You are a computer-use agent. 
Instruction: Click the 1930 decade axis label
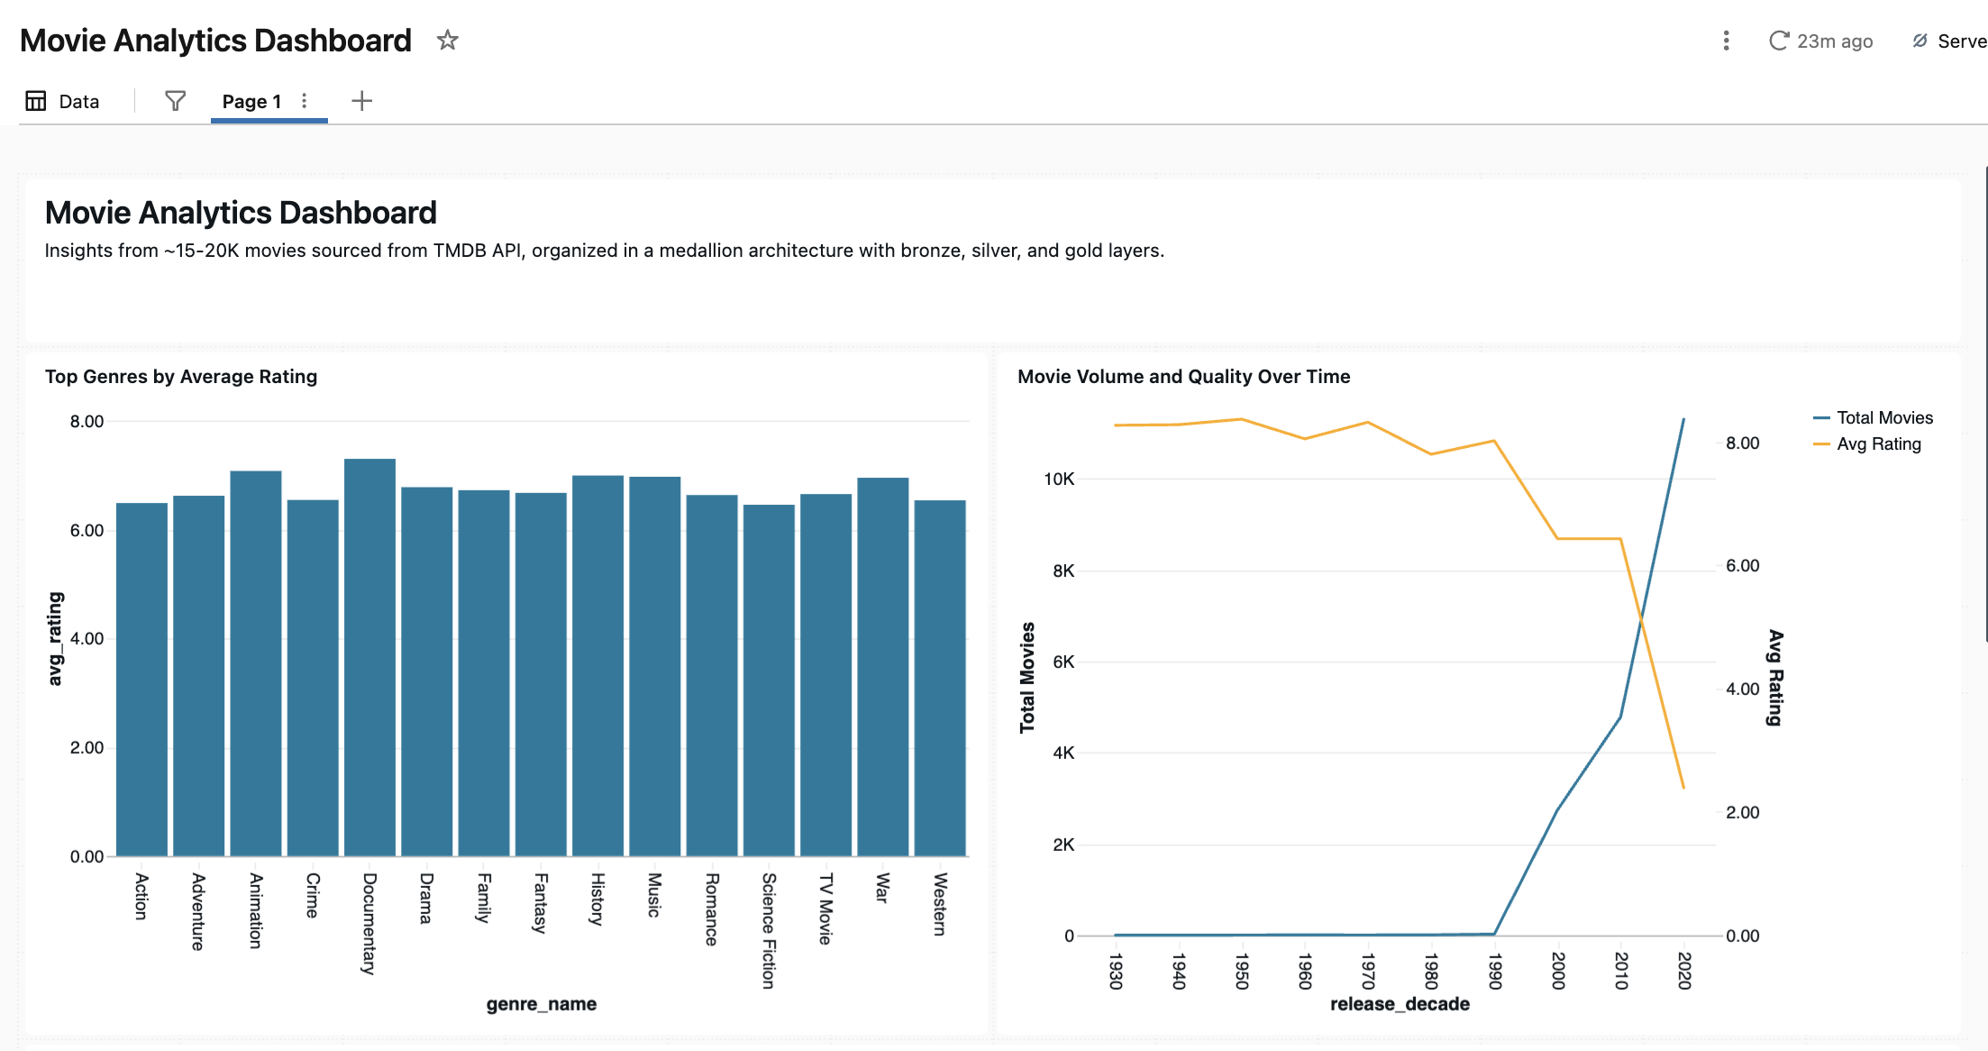[x=1116, y=971]
